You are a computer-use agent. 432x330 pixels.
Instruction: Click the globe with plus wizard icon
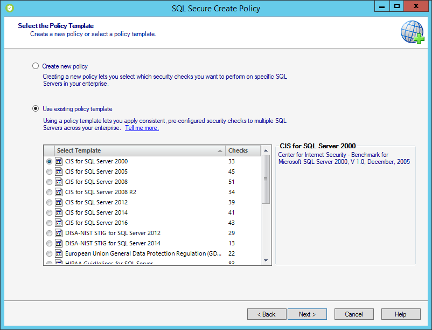coord(413,32)
